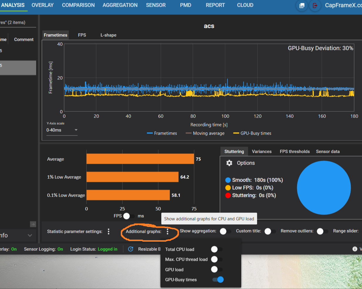Click the 'Low FPS: 0s (0%)' text
362x289 pixels.
pos(253,188)
